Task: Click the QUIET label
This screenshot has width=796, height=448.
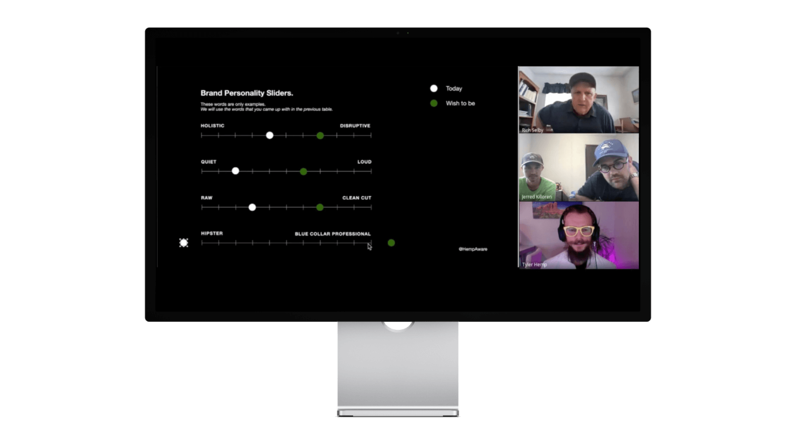Action: pyautogui.click(x=209, y=162)
